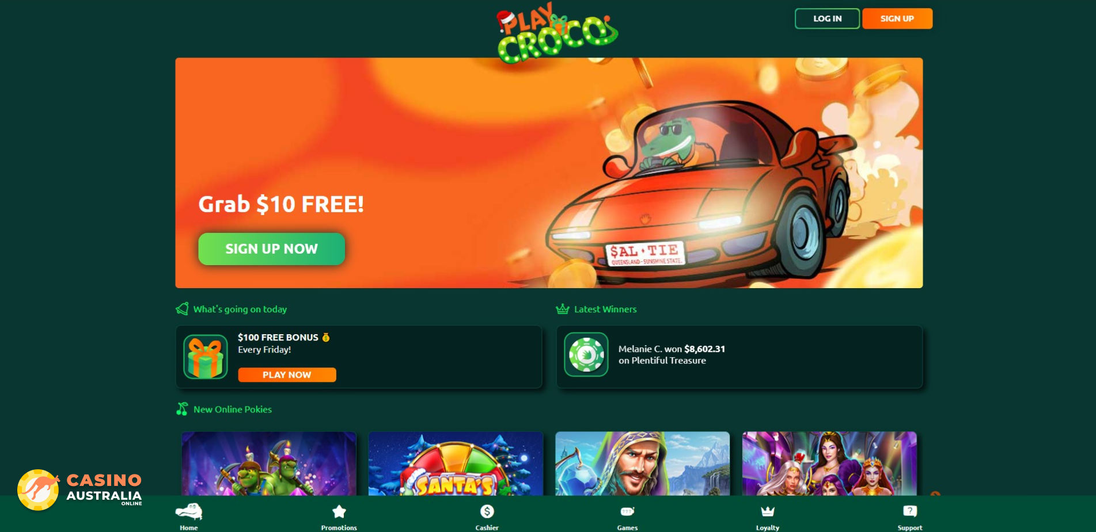Open the Home crocodile icon

(x=189, y=511)
